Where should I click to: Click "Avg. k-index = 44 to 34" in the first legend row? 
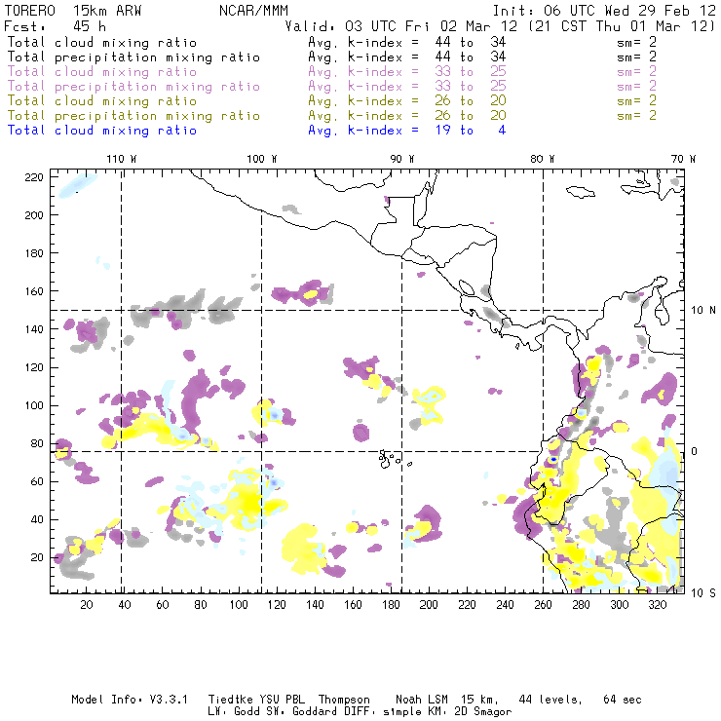[x=407, y=43]
